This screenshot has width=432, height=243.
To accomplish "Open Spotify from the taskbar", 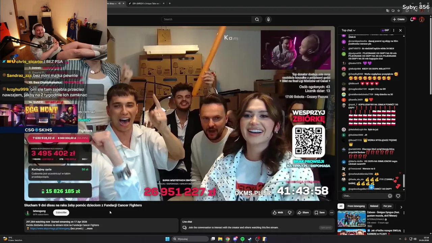I will tap(242, 239).
